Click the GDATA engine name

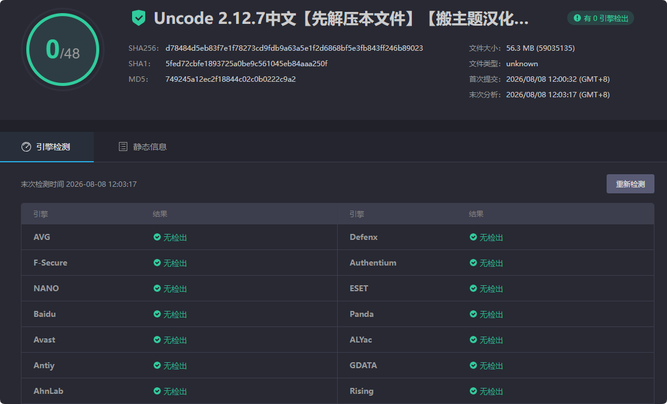[x=363, y=365]
